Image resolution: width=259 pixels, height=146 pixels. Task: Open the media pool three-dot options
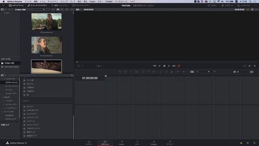tap(72, 10)
